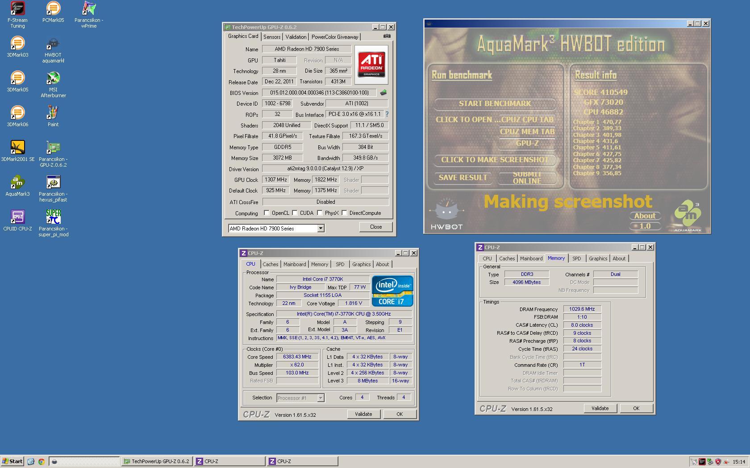
Task: Click the Close button in GPU-Z
Action: [376, 227]
